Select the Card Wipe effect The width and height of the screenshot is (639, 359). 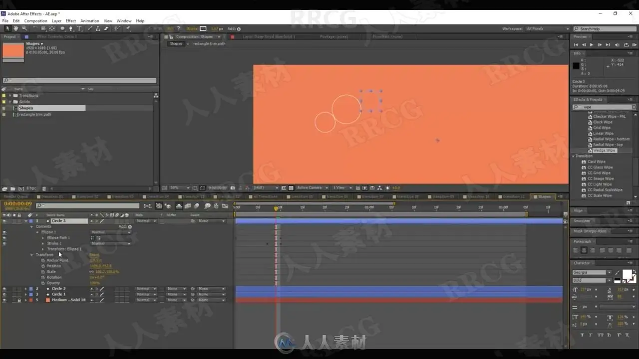[x=597, y=162]
